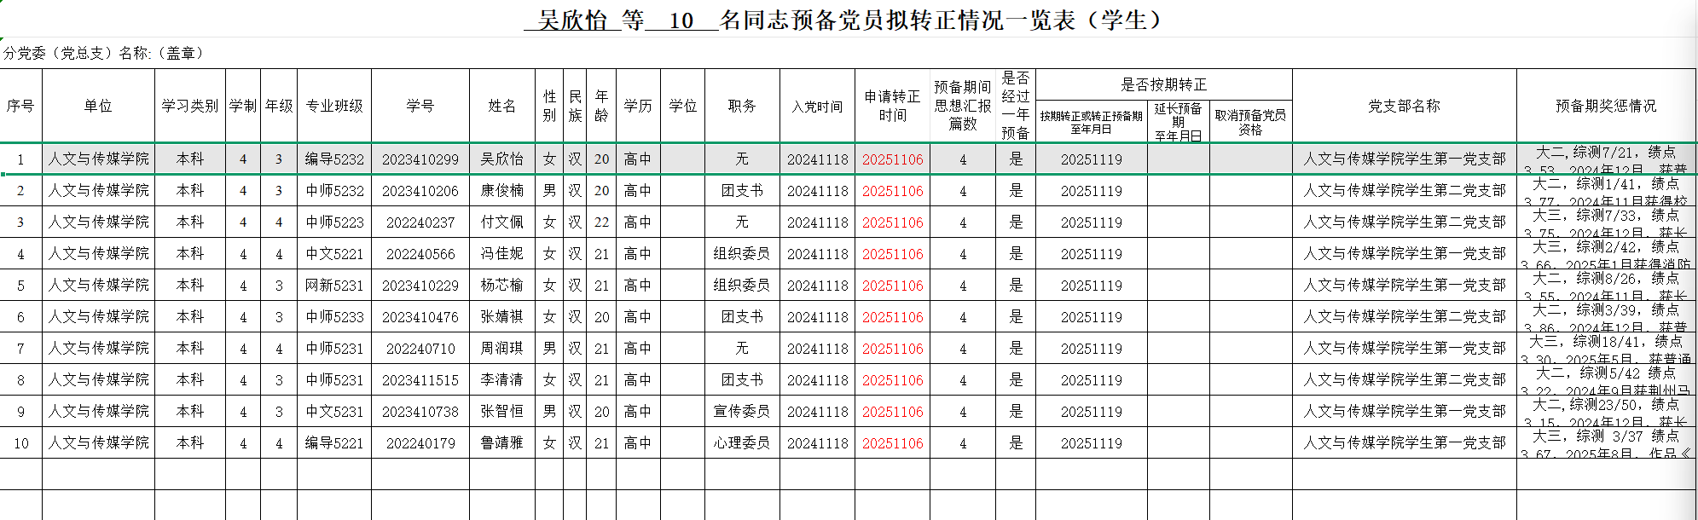1698x520 pixels.
Task: Select the 学习类别 header cell
Action: point(189,106)
